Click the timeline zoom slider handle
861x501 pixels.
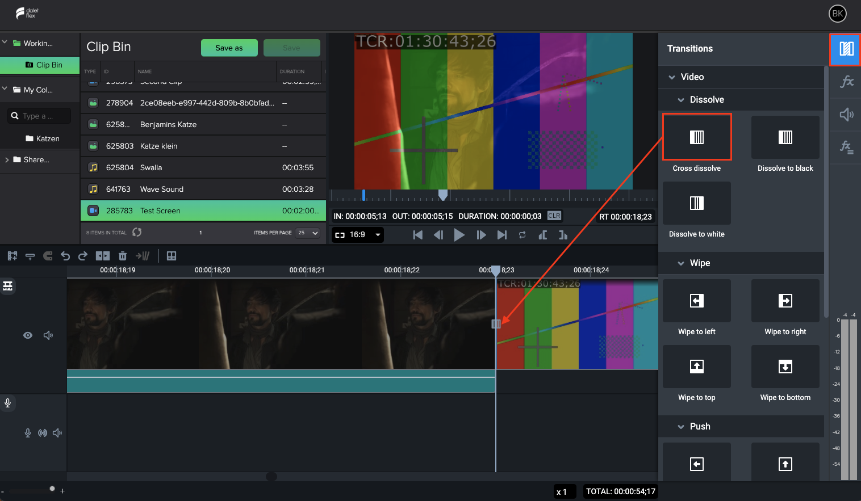[52, 489]
